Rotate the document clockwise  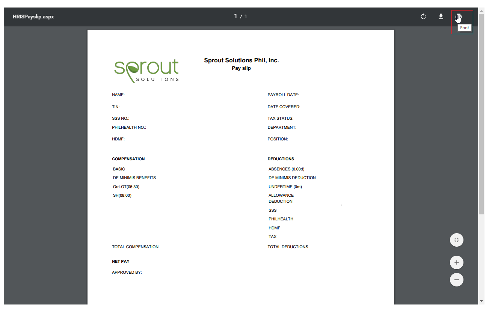(x=423, y=17)
